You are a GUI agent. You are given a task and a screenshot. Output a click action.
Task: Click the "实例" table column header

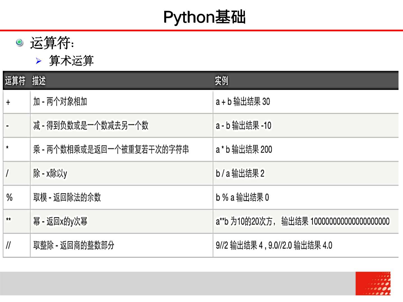221,81
